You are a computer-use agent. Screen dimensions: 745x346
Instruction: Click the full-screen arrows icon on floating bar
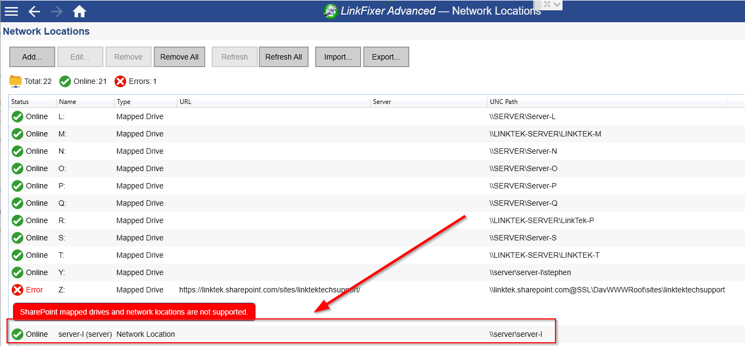[x=547, y=4]
